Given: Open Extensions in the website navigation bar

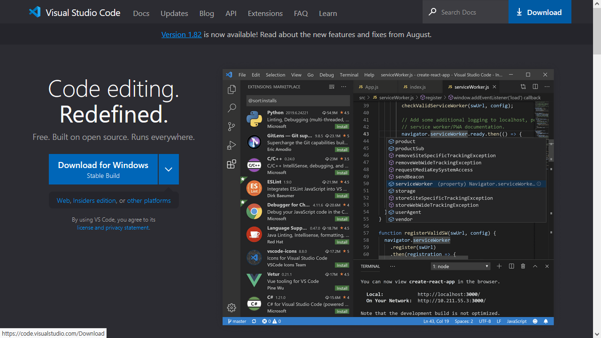Looking at the screenshot, I should pyautogui.click(x=265, y=13).
